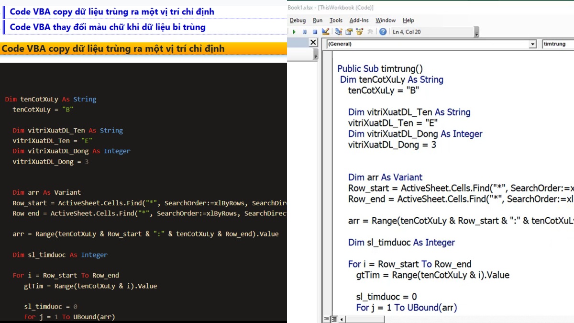Click 'Public Sub timtrung()' in code window

pyautogui.click(x=380, y=69)
